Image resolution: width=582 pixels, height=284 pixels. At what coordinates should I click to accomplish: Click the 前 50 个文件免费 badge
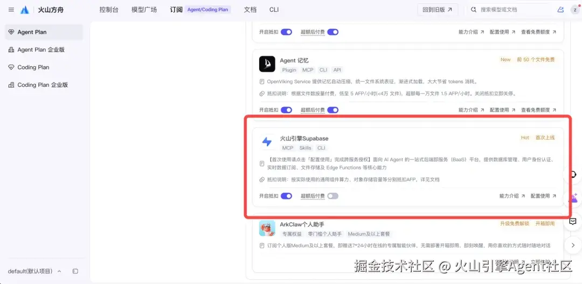tap(536, 59)
